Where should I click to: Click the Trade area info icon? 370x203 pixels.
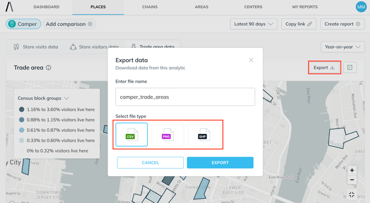[48, 68]
